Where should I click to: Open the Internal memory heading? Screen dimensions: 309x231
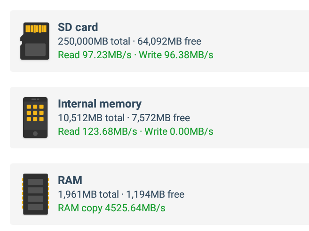[x=100, y=104]
